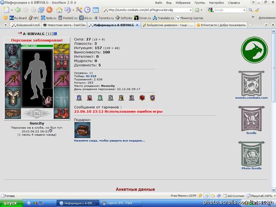The width and height of the screenshot is (276, 207).
Task: Click the green health bar 2200/2200
Action: point(37,46)
